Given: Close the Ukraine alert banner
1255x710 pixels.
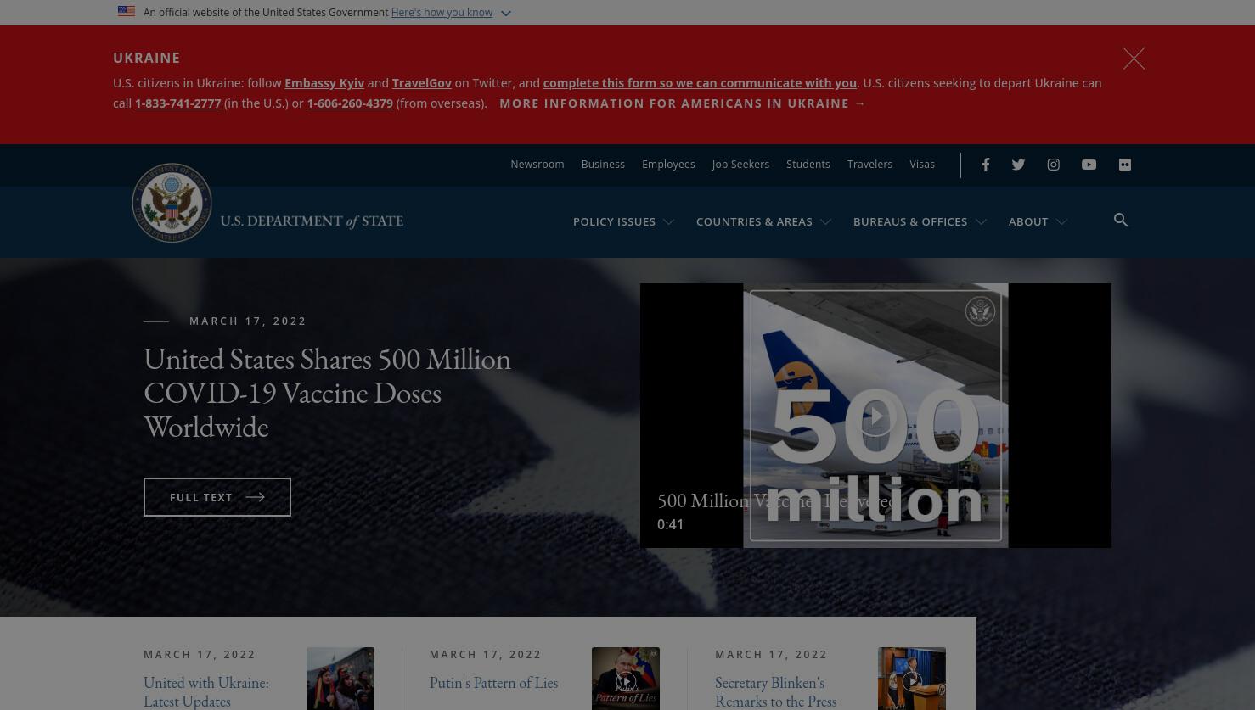Looking at the screenshot, I should point(1134,58).
